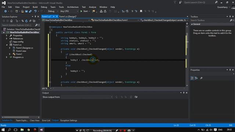
Task: Click the Undo arrow icon
Action: pyautogui.click(x=35, y=11)
